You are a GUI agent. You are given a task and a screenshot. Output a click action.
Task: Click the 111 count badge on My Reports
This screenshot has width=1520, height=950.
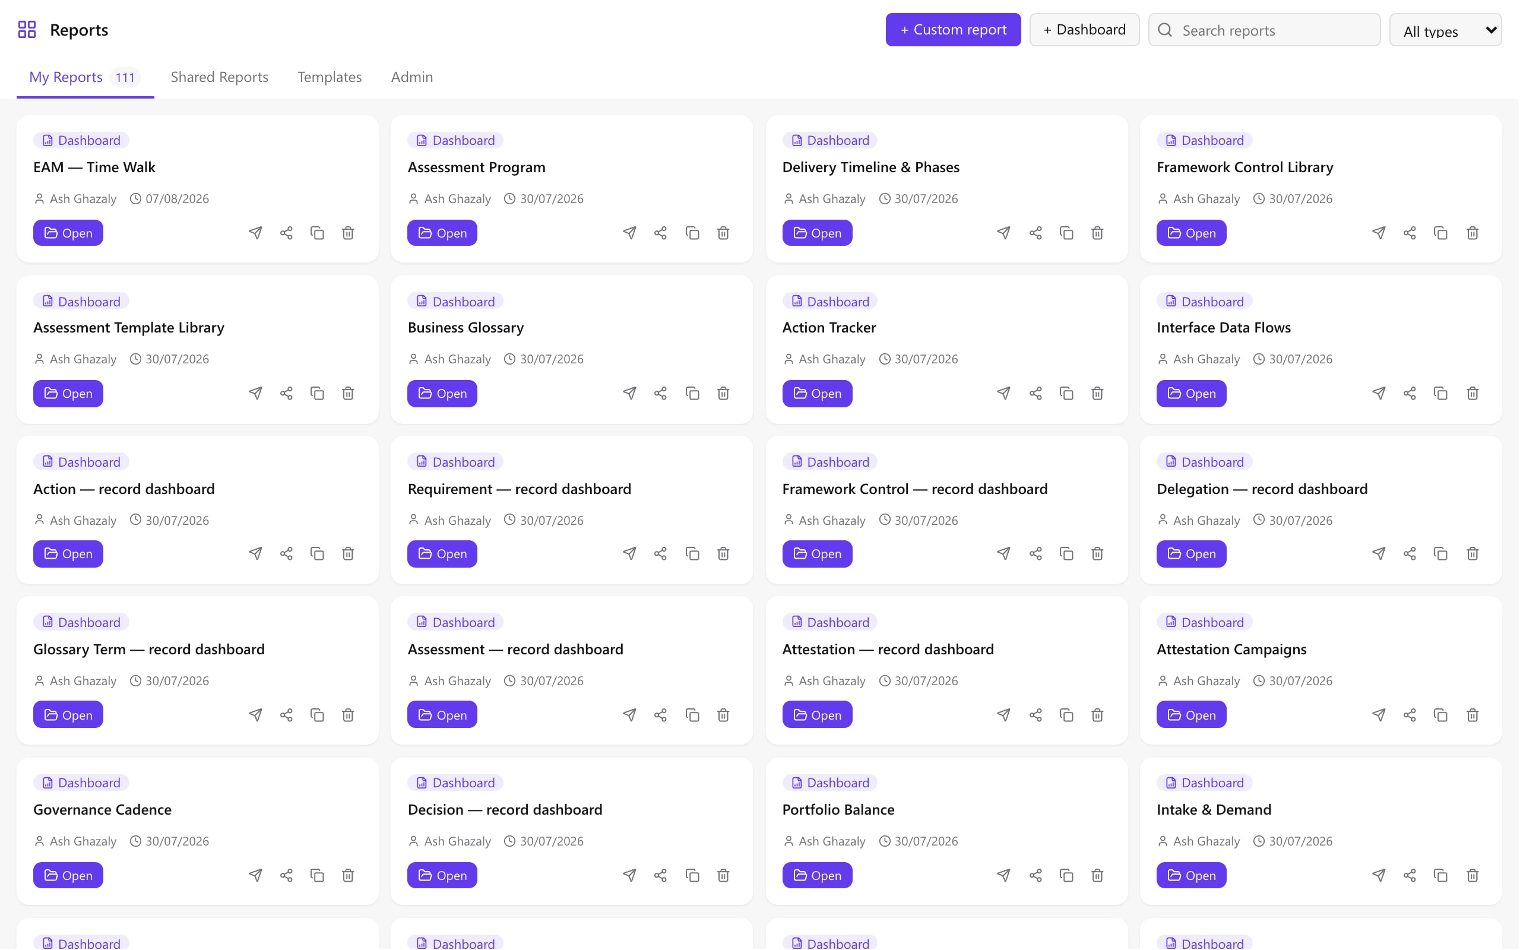[x=125, y=77]
